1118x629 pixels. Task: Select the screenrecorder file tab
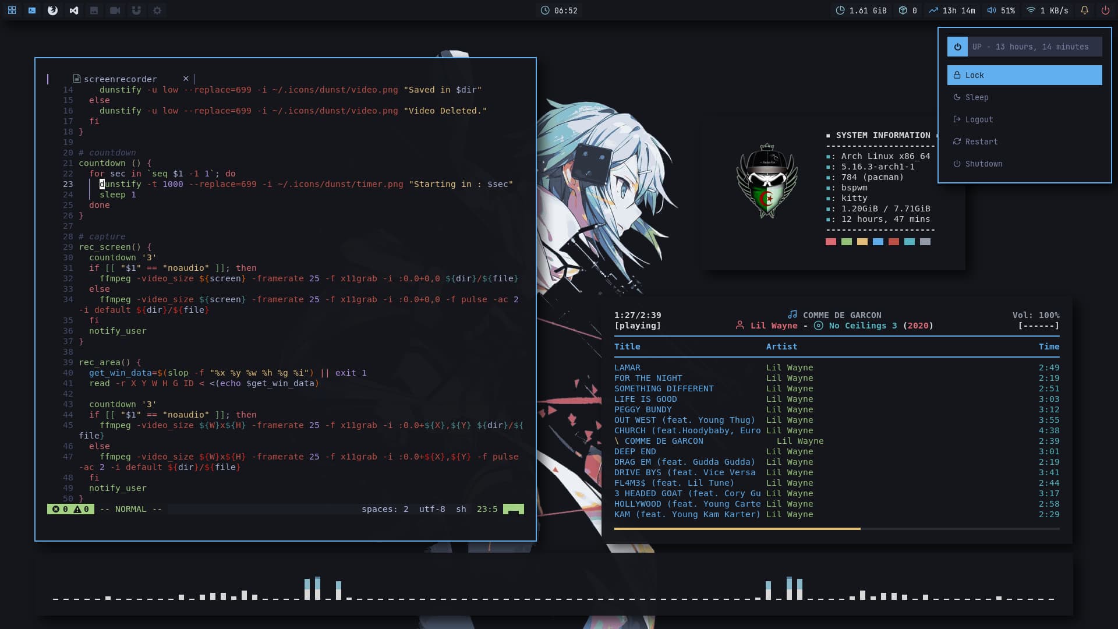point(119,79)
